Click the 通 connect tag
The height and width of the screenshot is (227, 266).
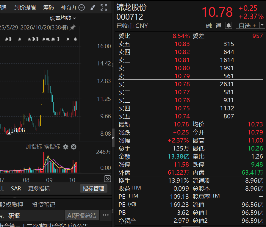tap(218, 26)
